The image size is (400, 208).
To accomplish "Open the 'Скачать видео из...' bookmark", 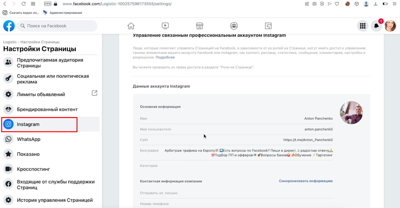I will click(x=21, y=12).
